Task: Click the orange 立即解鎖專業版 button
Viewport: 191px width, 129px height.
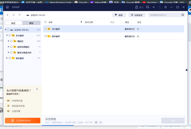Action: 23,121
